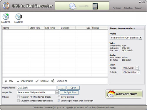Tick the Cover existing checkbox
This screenshot has width=147, height=110.
[x=59, y=97]
